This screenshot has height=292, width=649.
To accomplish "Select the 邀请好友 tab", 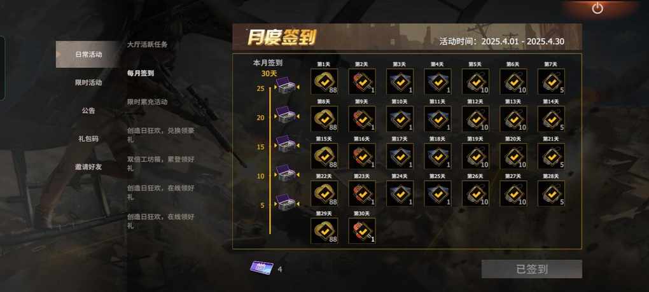I will click(88, 167).
